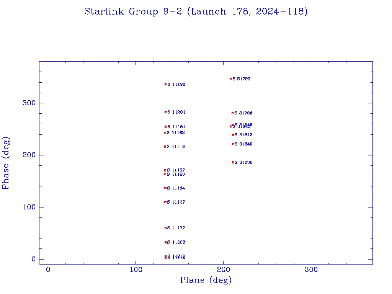Click the 200 tick on Phase axis
This screenshot has height=294, width=392.
29,155
